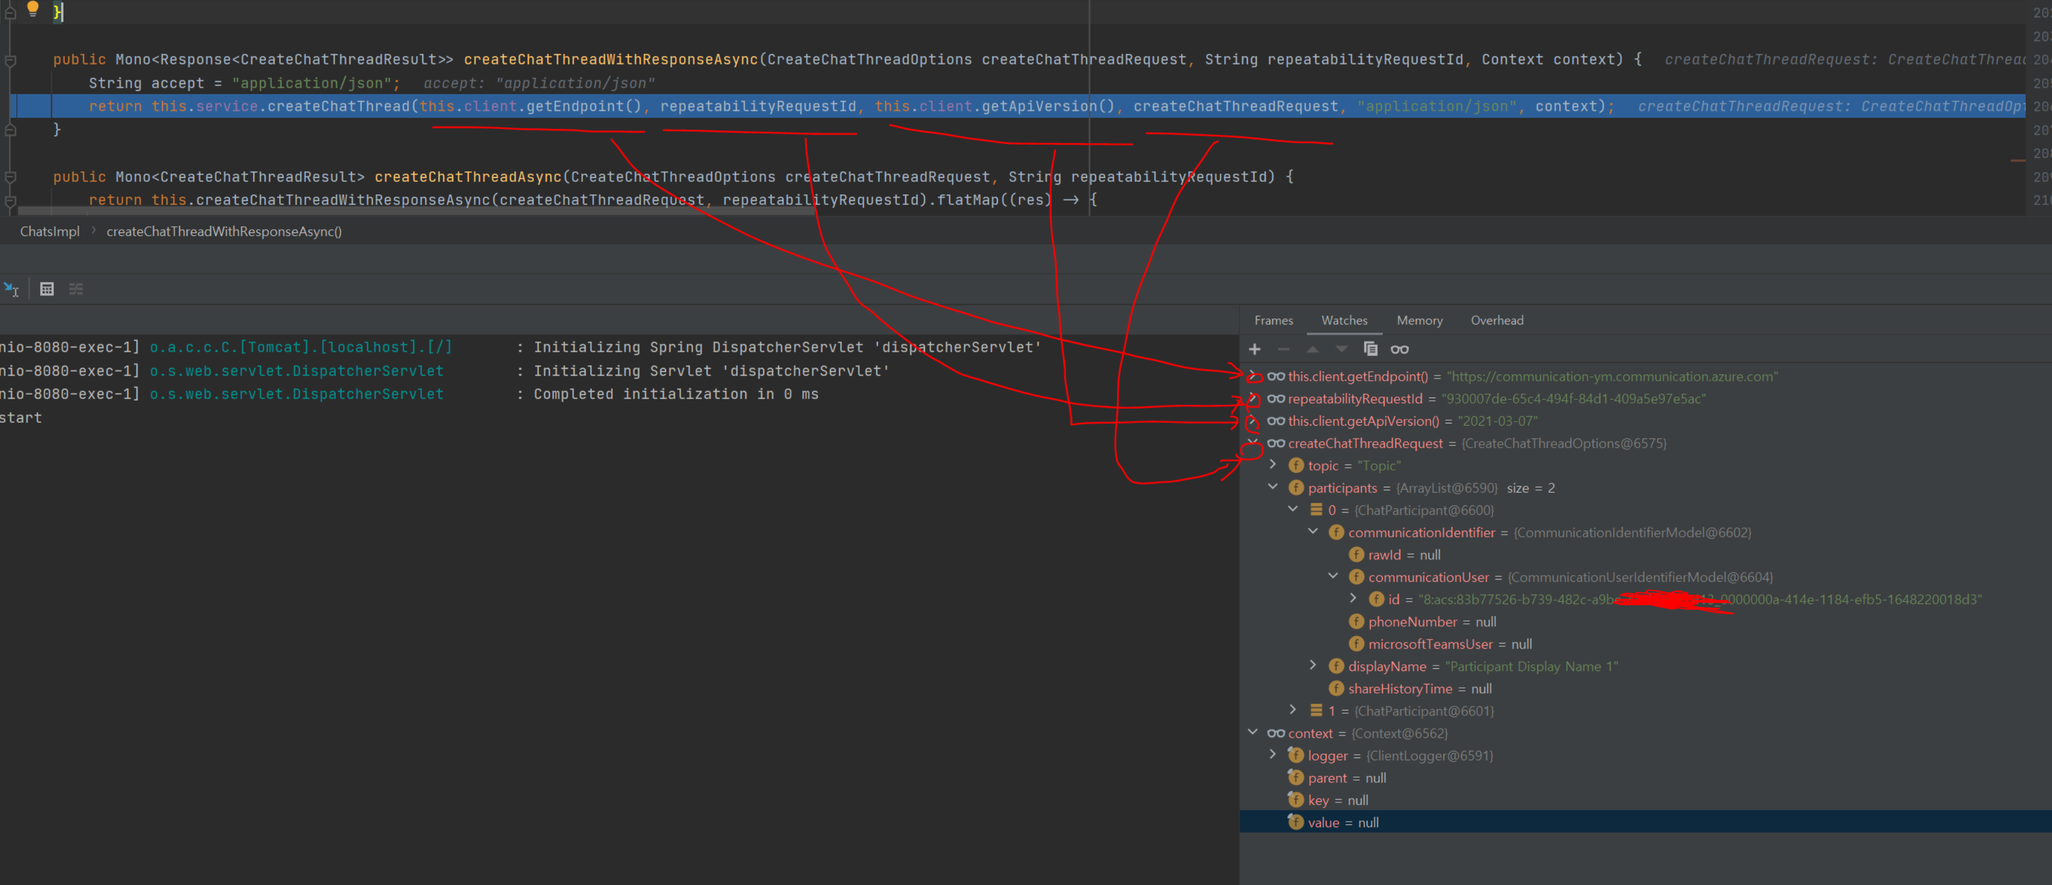This screenshot has height=885, width=2052.
Task: Click the soft-wrap lines console icon
Action: [76, 289]
